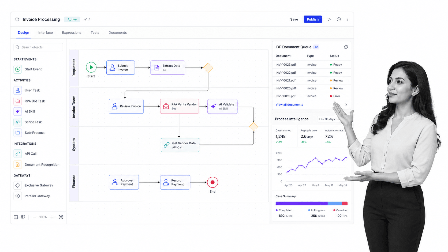Select the Parallel Gateway palette icon
Screen dimensions: 448x252
[18, 196]
